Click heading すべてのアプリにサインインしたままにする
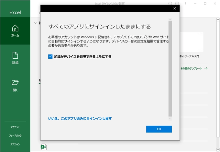This screenshot has width=220, height=152. pyautogui.click(x=99, y=27)
